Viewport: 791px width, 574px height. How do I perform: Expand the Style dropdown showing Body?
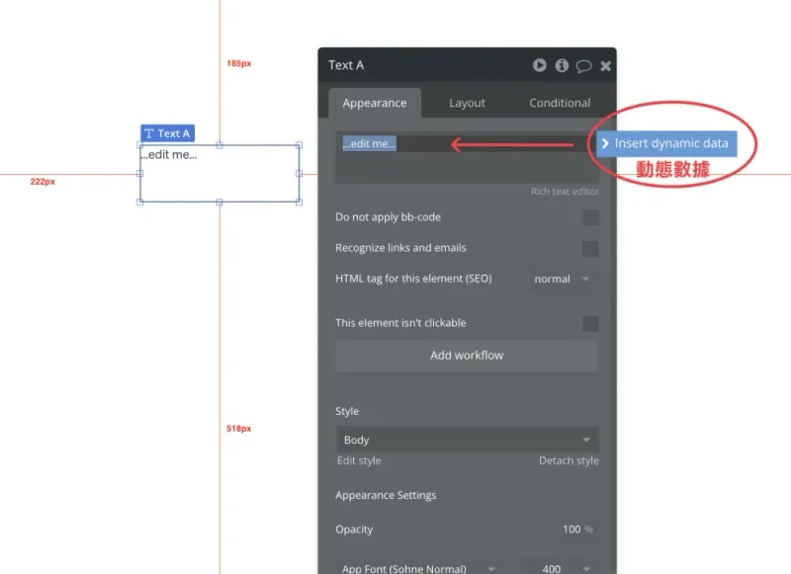coord(467,440)
